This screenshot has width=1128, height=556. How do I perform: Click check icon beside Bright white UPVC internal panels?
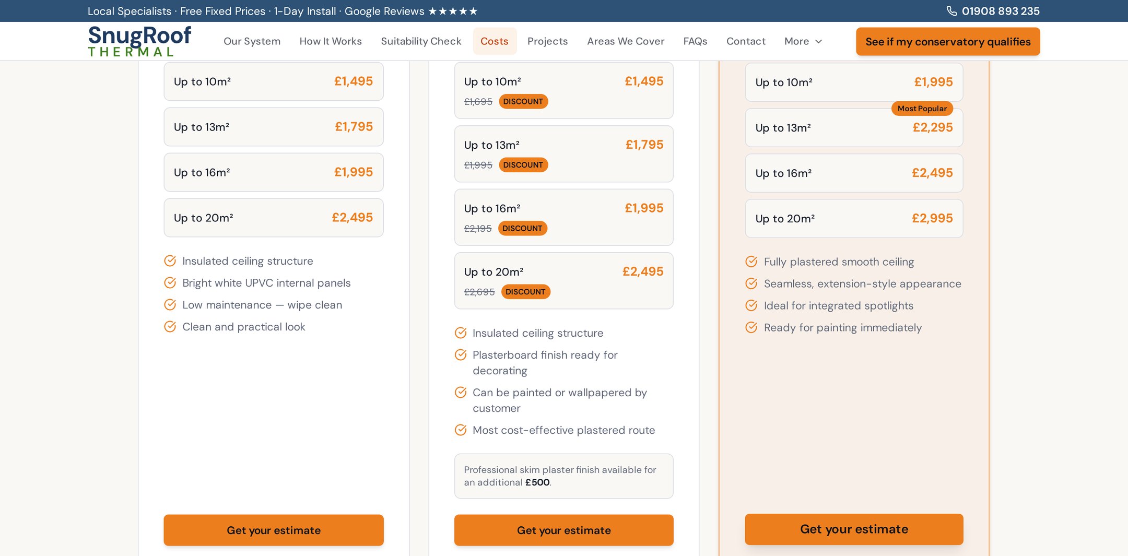pyautogui.click(x=170, y=283)
